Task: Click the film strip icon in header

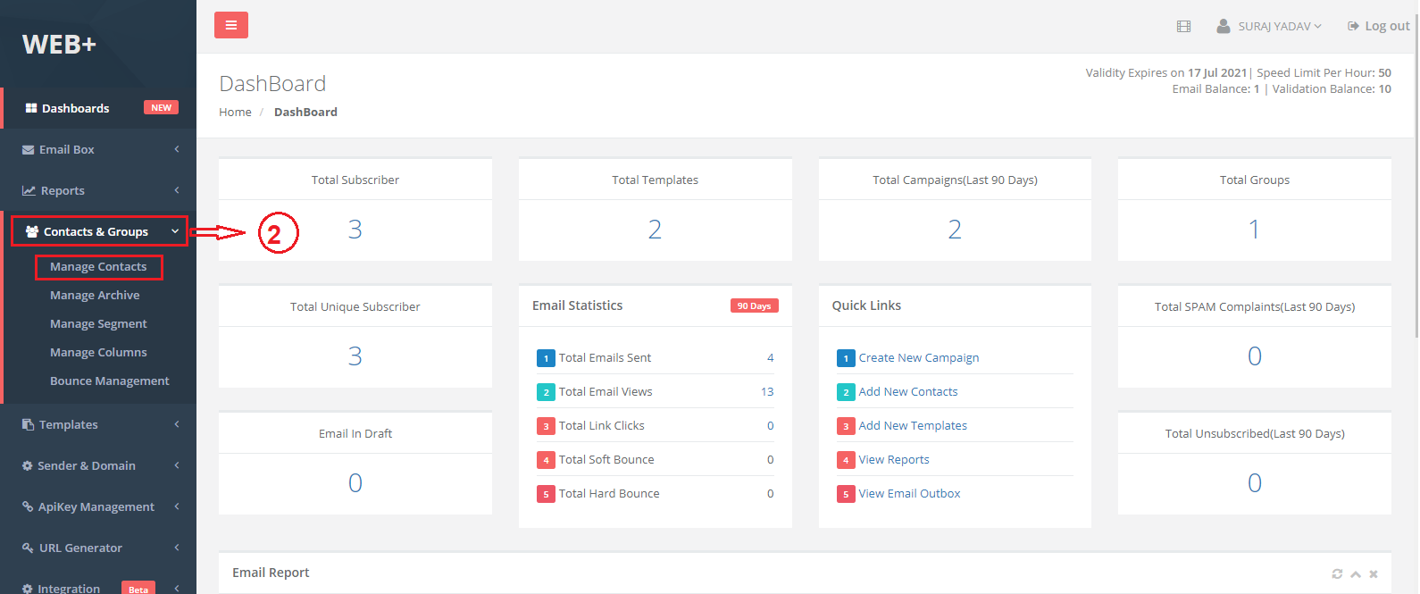Action: coord(1183,27)
